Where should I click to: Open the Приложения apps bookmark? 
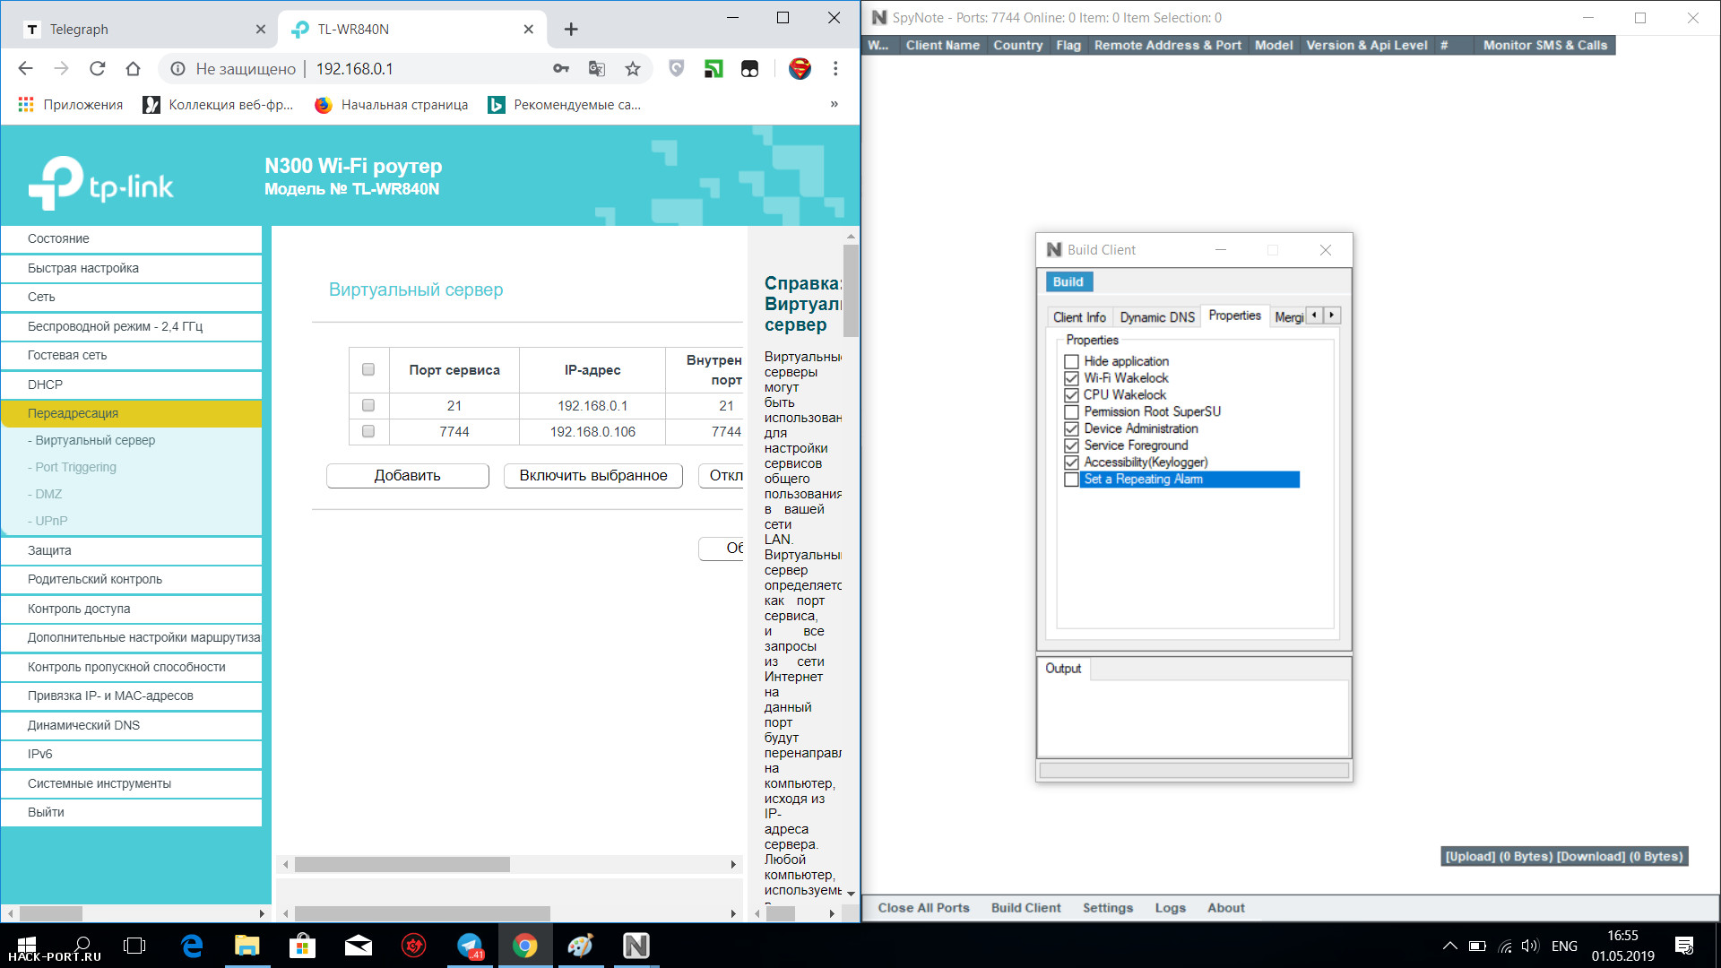pyautogui.click(x=71, y=105)
